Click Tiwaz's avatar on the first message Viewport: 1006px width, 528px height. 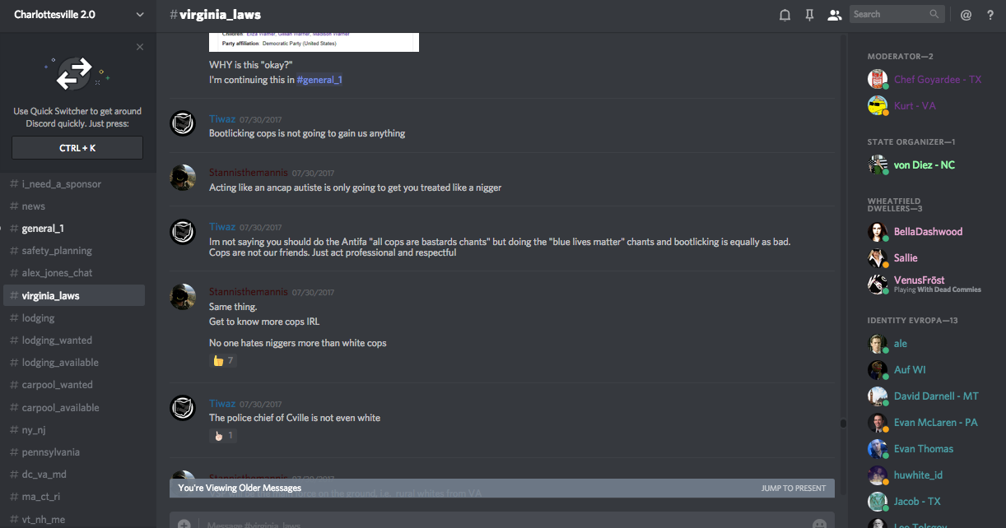click(x=183, y=124)
